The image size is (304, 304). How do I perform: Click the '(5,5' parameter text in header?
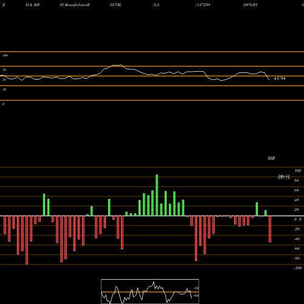coord(156,5)
